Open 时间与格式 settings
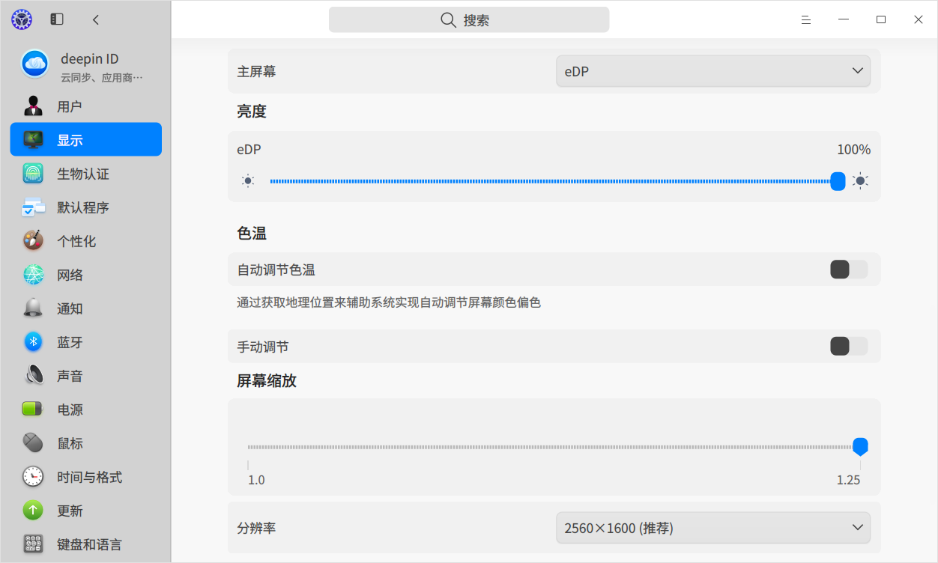The image size is (938, 563). (x=86, y=477)
